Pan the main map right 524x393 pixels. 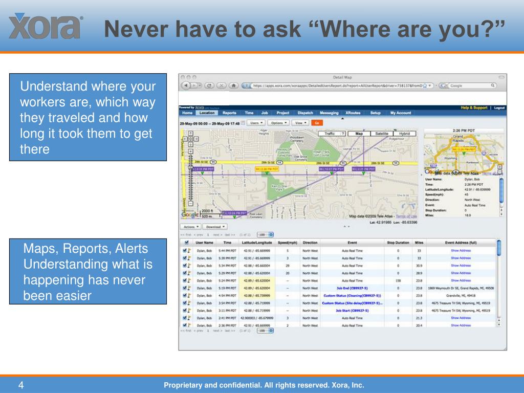[x=196, y=139]
